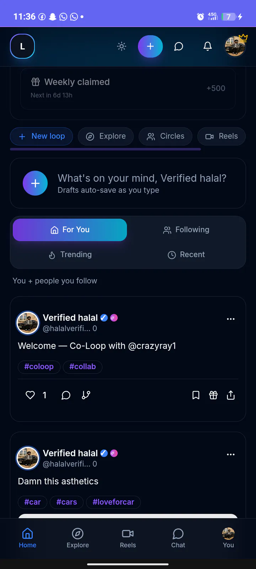This screenshot has width=256, height=569.
Task: Tap the fork icon on welcome post
Action: coord(86,395)
